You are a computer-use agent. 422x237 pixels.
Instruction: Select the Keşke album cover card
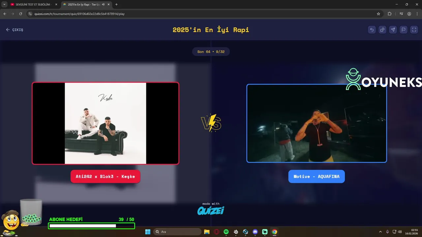tap(105, 123)
